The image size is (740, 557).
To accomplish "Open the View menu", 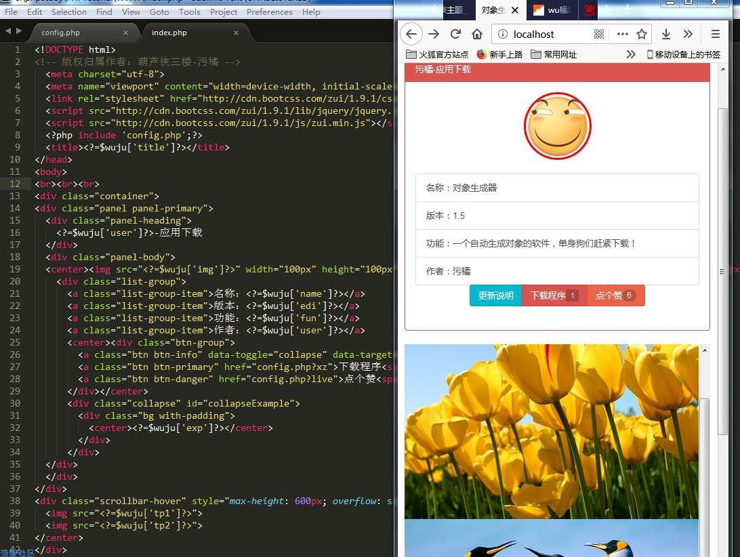I will point(131,12).
